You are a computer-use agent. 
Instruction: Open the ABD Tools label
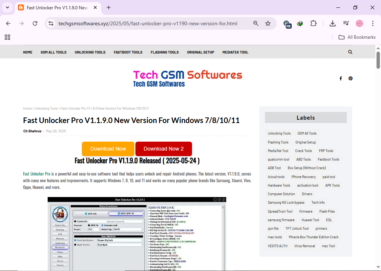[304, 159]
